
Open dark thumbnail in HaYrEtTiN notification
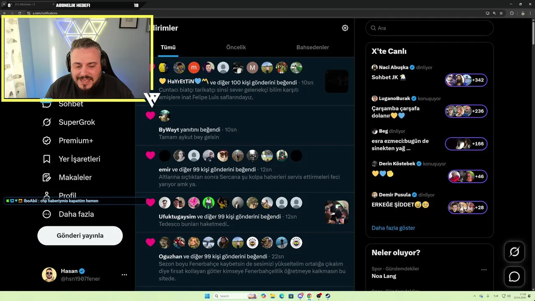tap(337, 81)
